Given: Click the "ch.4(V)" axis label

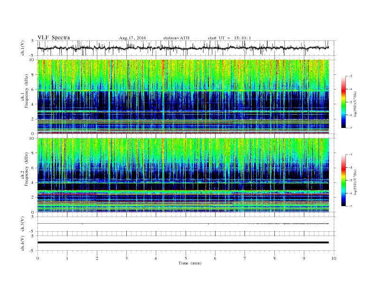Looking at the screenshot, I should [x=23, y=243].
